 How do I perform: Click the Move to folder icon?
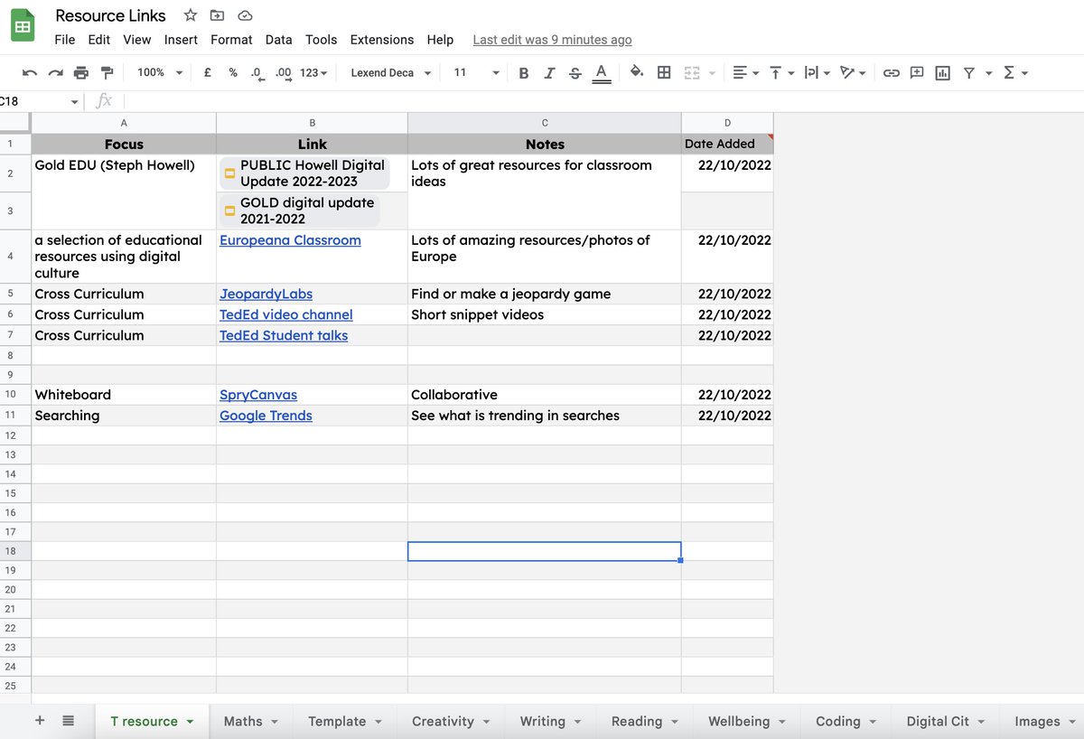(x=217, y=15)
